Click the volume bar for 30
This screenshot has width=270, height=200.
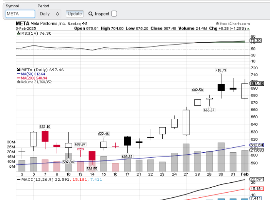coord(221,157)
